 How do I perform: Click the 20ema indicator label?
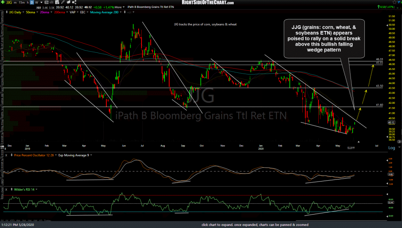click(x=44, y=12)
